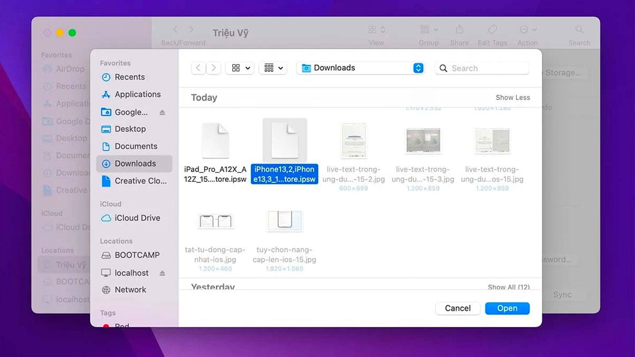Eject the Google drive in sidebar
This screenshot has width=635, height=357.
pyautogui.click(x=162, y=113)
